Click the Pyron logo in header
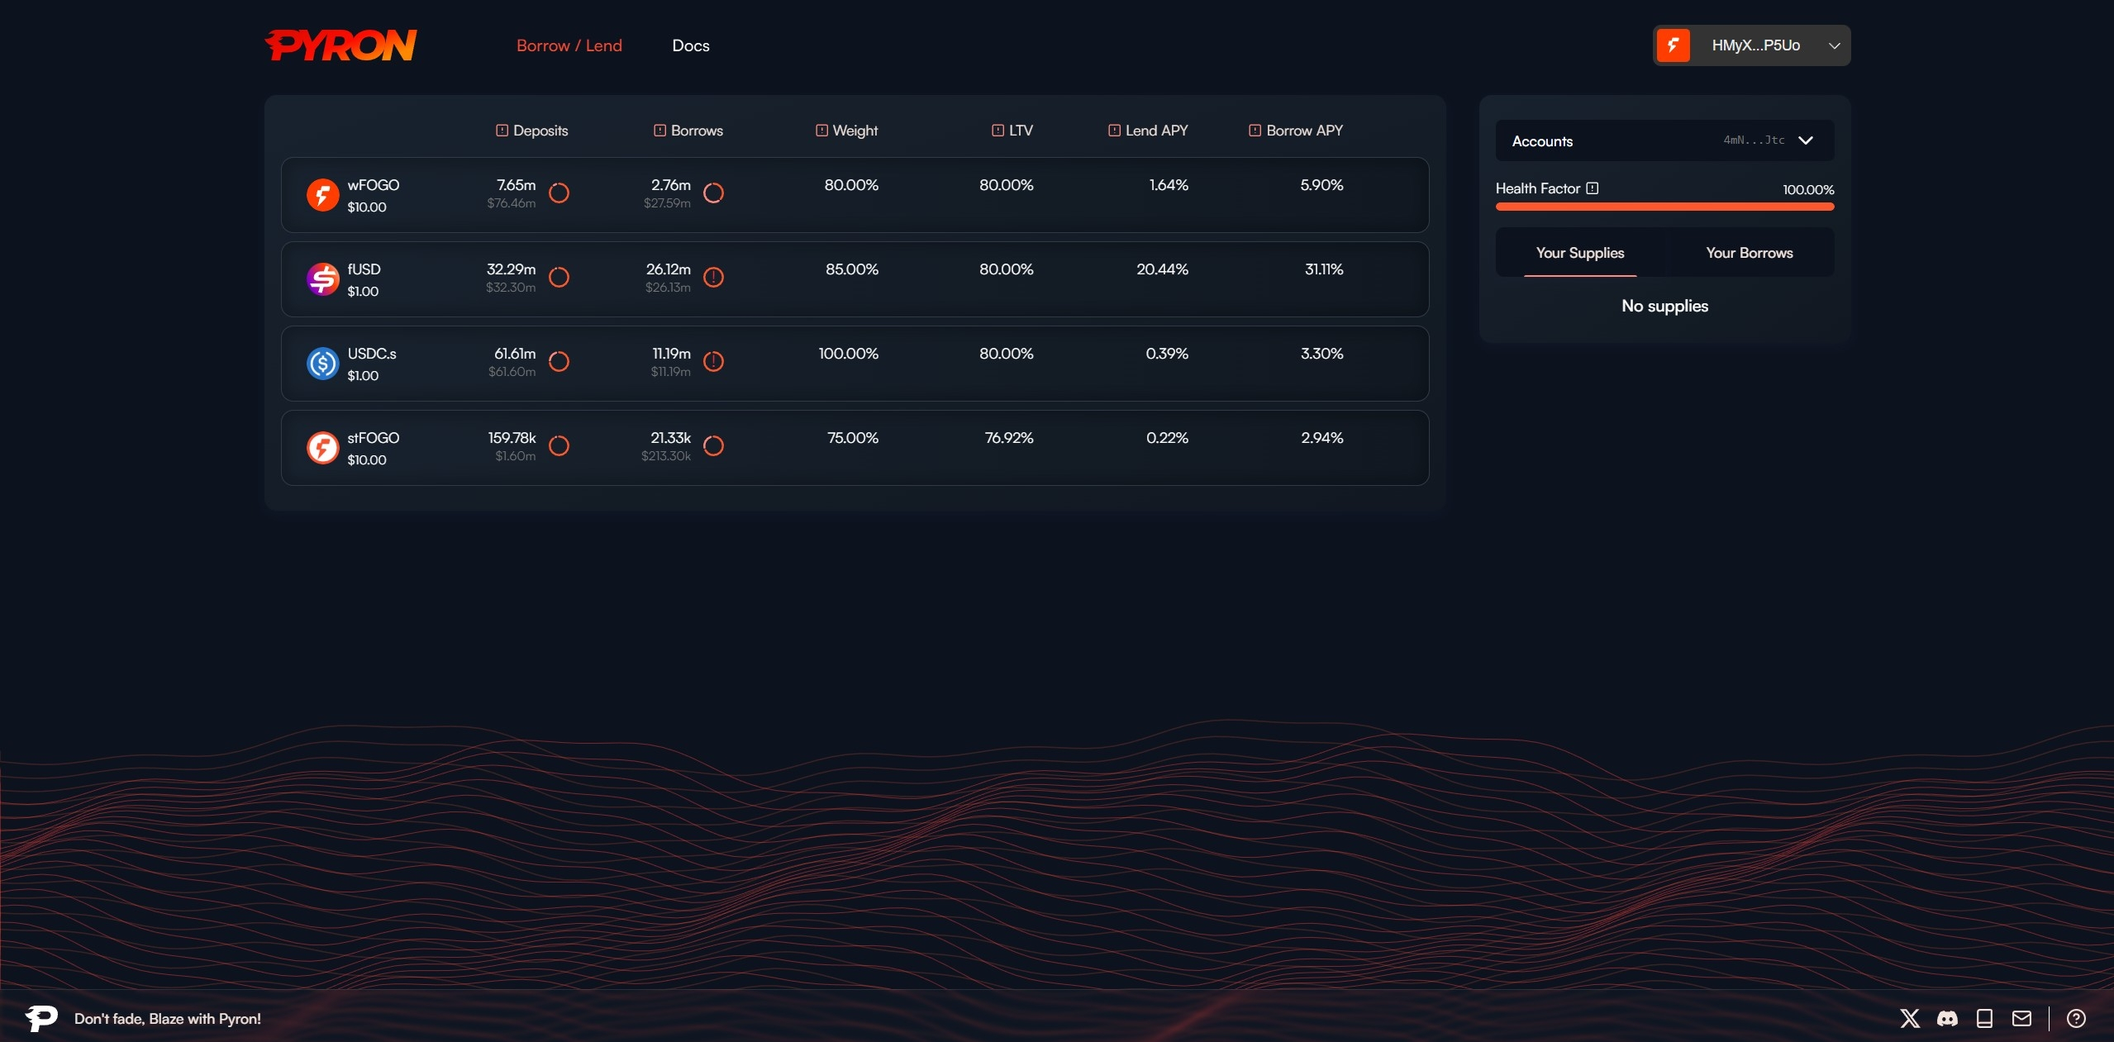This screenshot has height=1042, width=2114. click(x=340, y=45)
